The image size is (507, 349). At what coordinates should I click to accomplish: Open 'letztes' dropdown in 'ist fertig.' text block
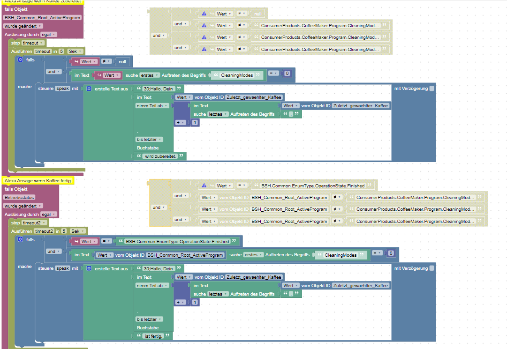(x=218, y=294)
